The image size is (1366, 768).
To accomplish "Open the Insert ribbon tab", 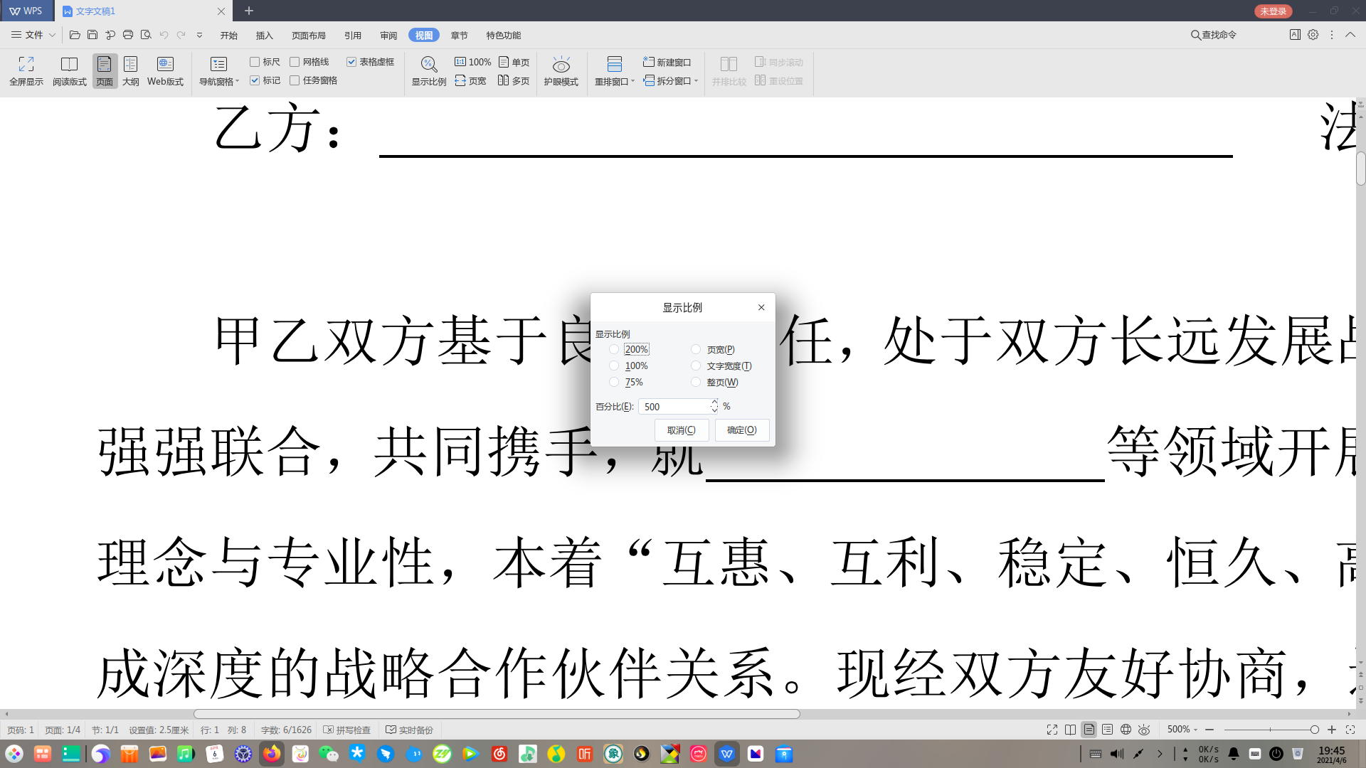I will click(x=264, y=35).
